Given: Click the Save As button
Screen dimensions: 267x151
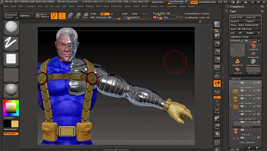Looking at the screenshot, I should [x=253, y=17].
